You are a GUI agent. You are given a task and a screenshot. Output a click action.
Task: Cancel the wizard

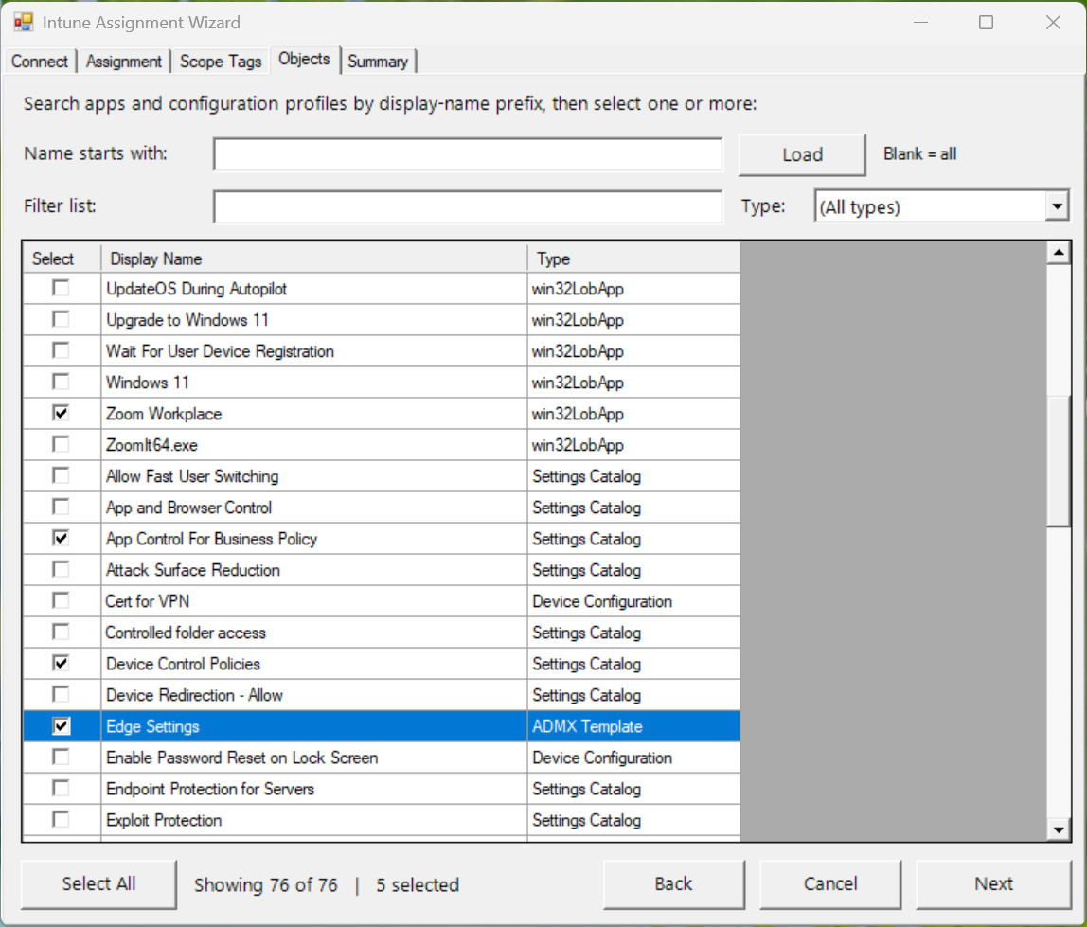(830, 884)
